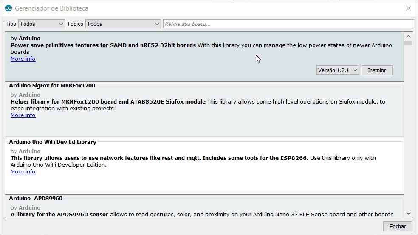Click 'A library for the APDS9960 sensor' text

click(x=59, y=215)
